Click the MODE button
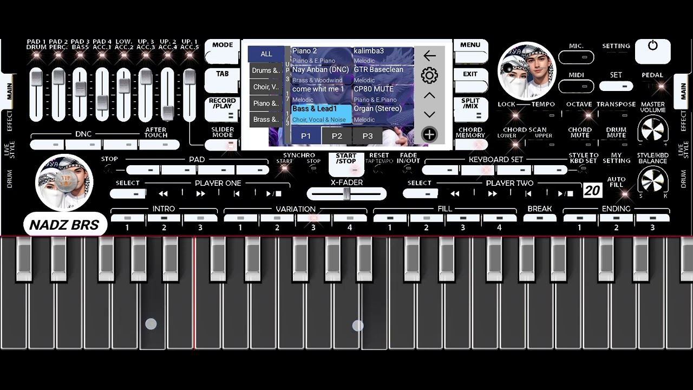 pyautogui.click(x=223, y=51)
